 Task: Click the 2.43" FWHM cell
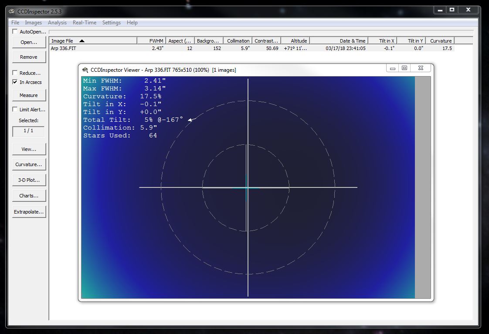[157, 48]
